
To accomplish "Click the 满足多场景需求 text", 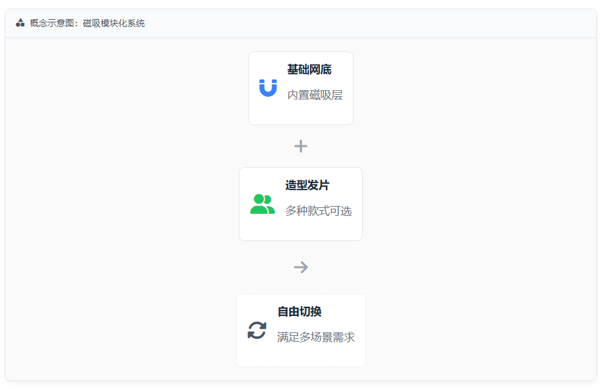I will pos(316,337).
